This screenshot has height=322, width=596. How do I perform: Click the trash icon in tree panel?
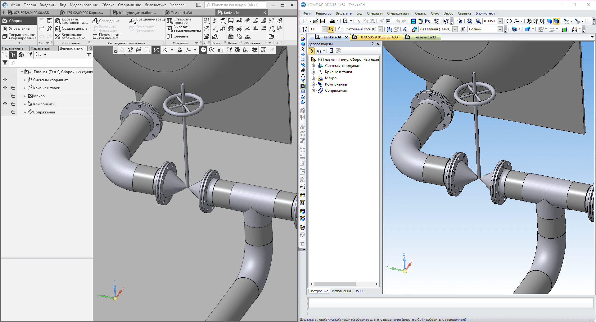tap(88, 55)
